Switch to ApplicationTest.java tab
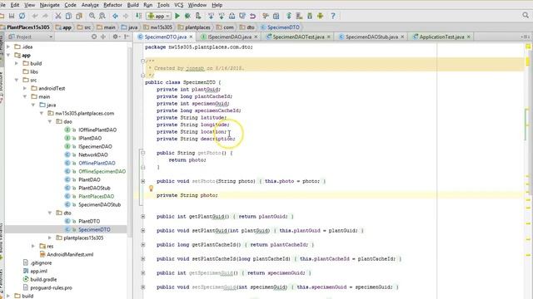Viewport: 533px width, 299px height. pyautogui.click(x=441, y=37)
